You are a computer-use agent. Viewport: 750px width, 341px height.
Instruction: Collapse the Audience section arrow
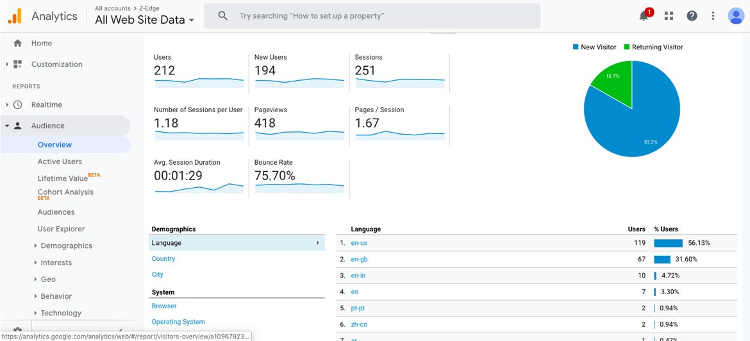pos(6,126)
